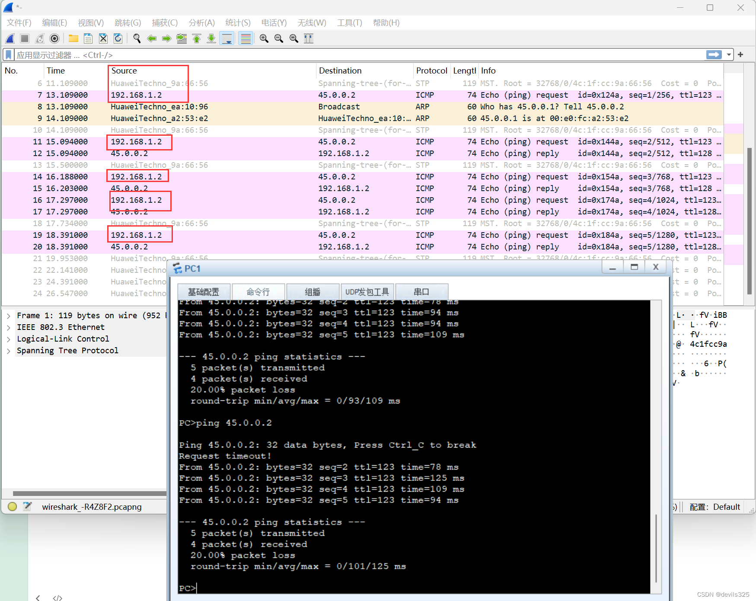Image resolution: width=756 pixels, height=601 pixels.
Task: Open the 工具(T) menu
Action: pyautogui.click(x=350, y=22)
